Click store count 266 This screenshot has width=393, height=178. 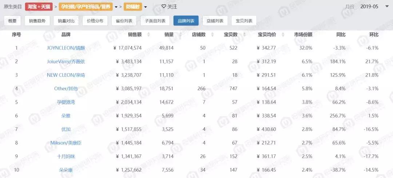201,88
